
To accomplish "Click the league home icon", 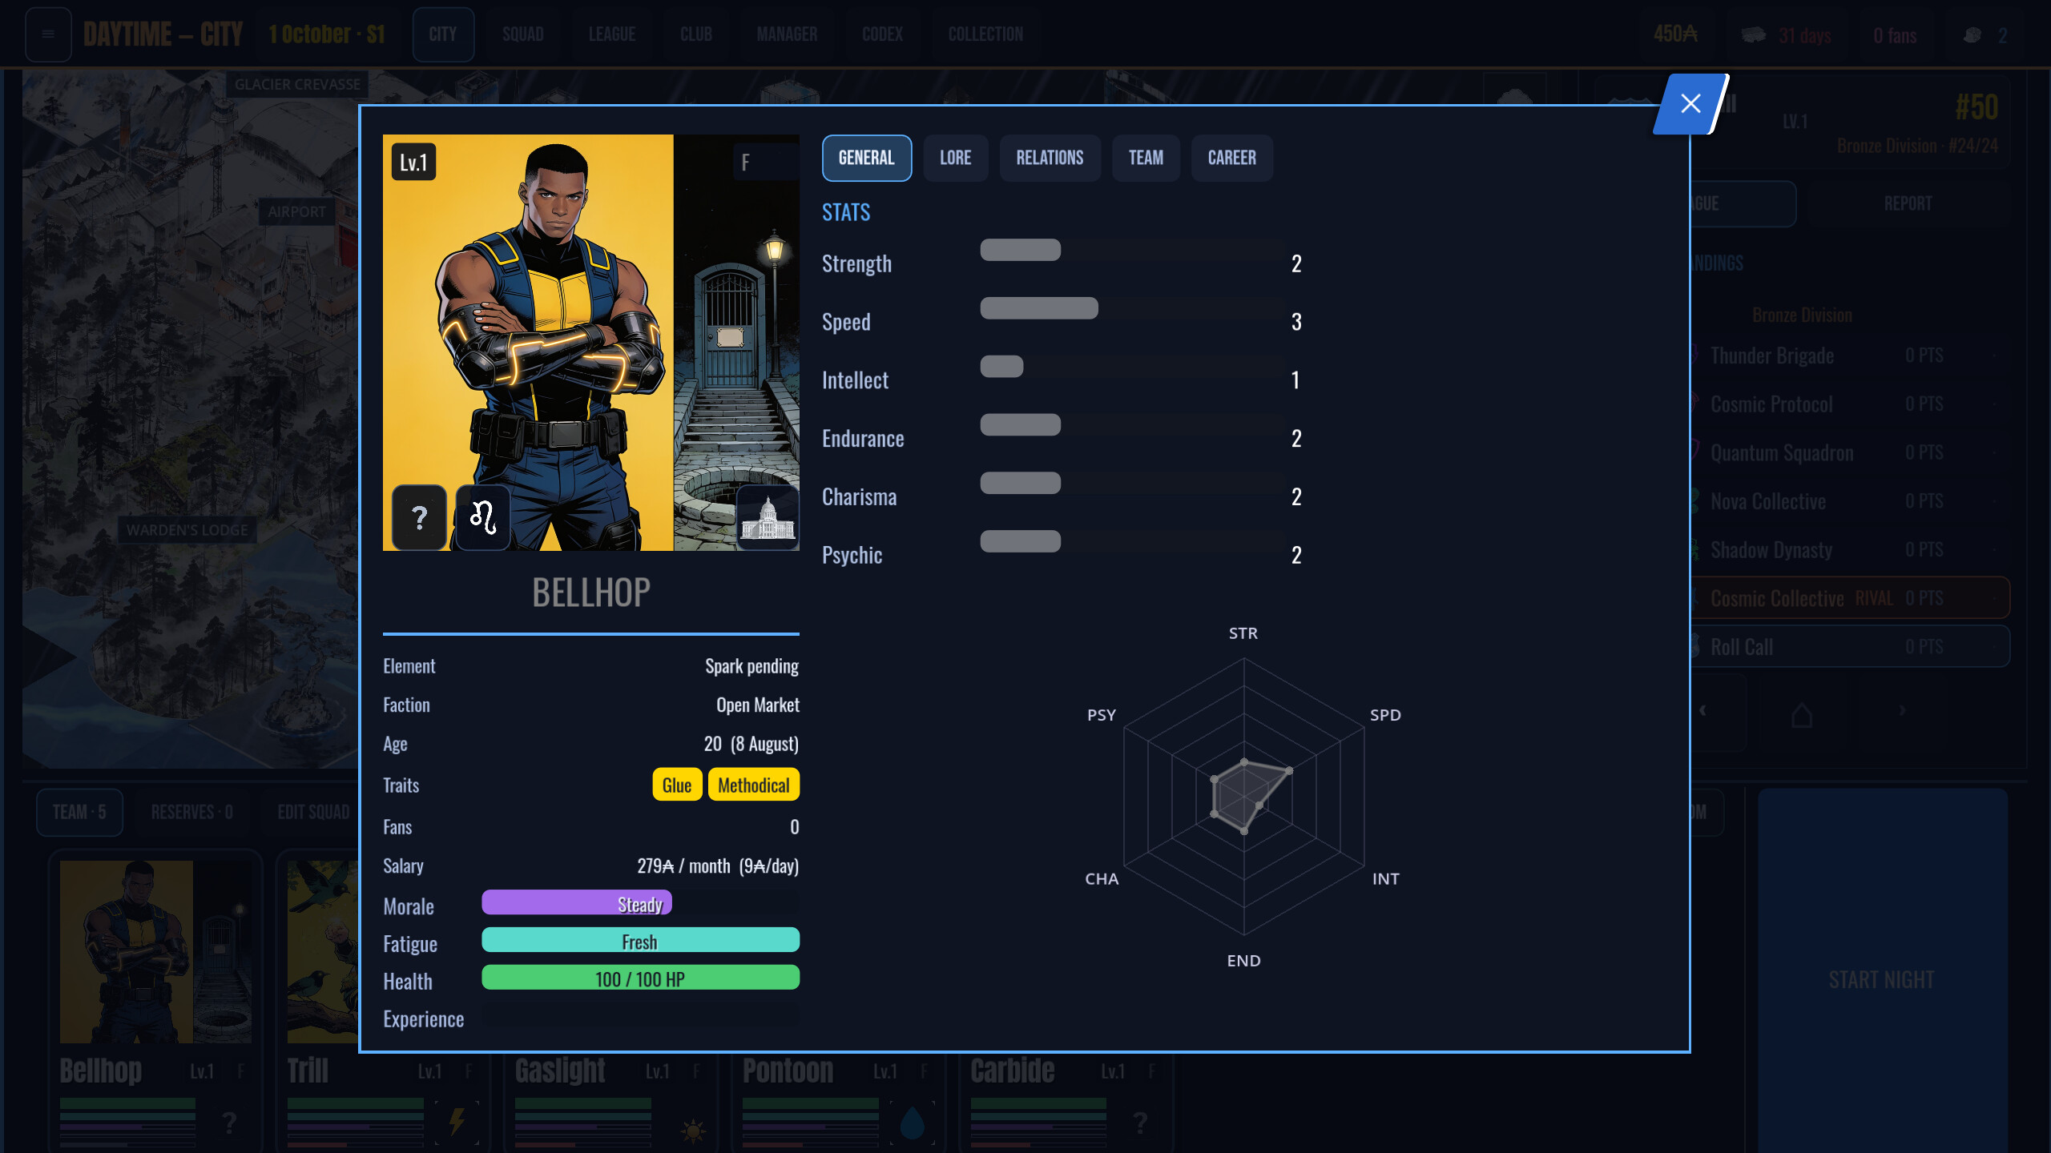I will pos(1802,714).
